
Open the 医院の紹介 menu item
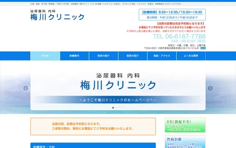point(132,56)
